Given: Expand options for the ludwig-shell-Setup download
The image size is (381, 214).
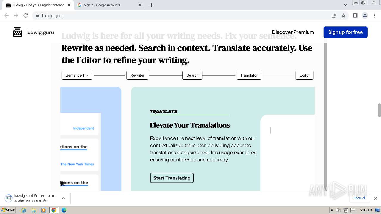Looking at the screenshot, I should pyautogui.click(x=63, y=198).
